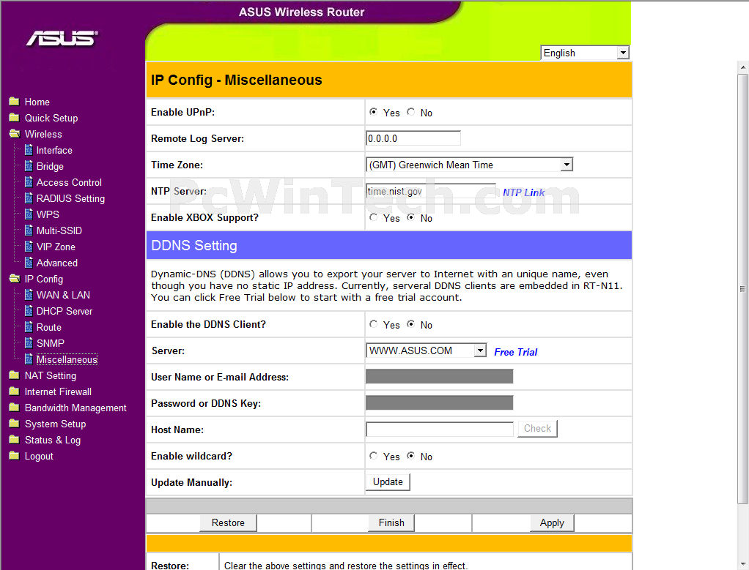Open the Wireless Interface page link
The image size is (749, 570).
(54, 150)
